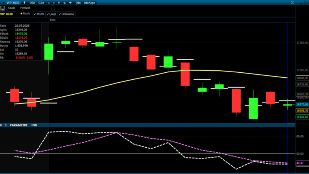Open the Skala dropdown menu
The image size is (309, 174).
12,8
